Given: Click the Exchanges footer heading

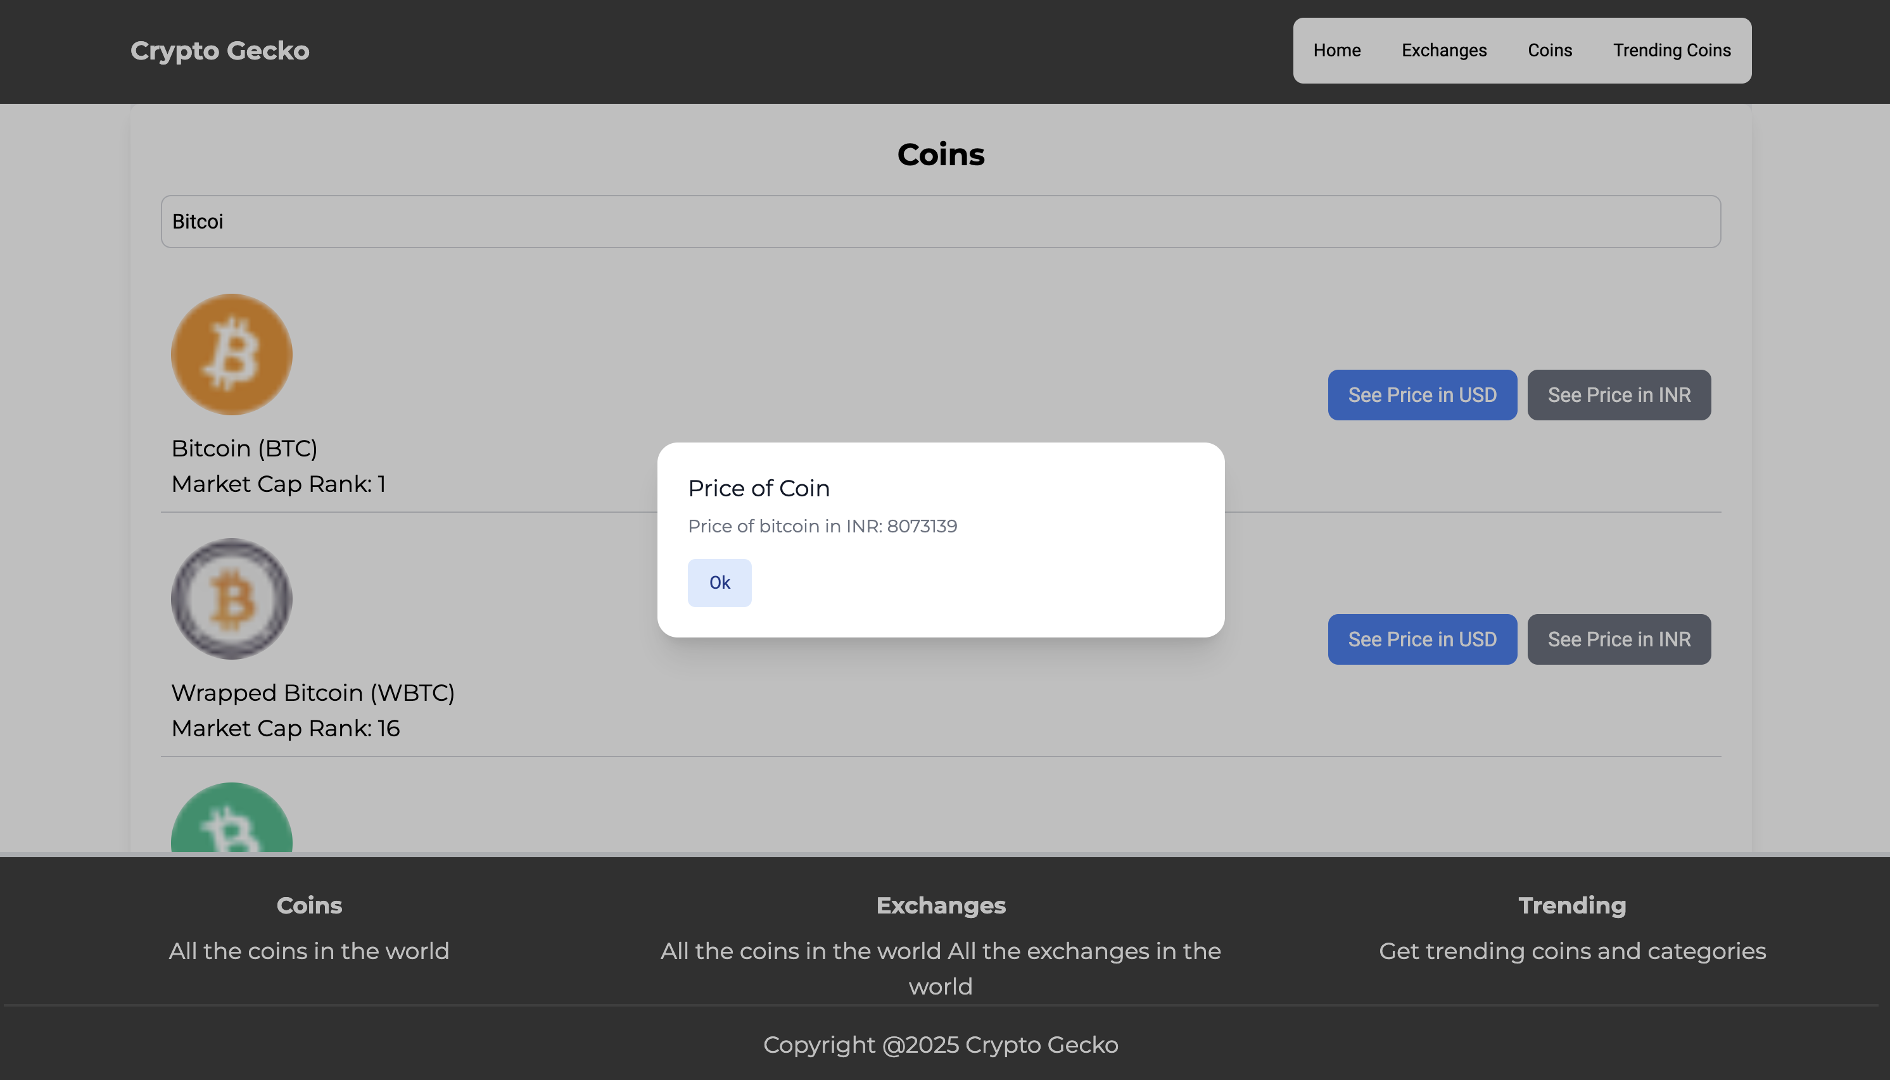Looking at the screenshot, I should point(940,906).
